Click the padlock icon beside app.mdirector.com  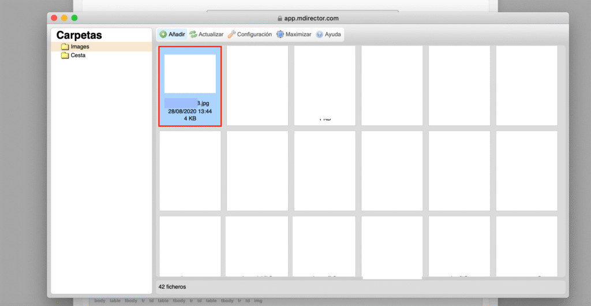[280, 18]
